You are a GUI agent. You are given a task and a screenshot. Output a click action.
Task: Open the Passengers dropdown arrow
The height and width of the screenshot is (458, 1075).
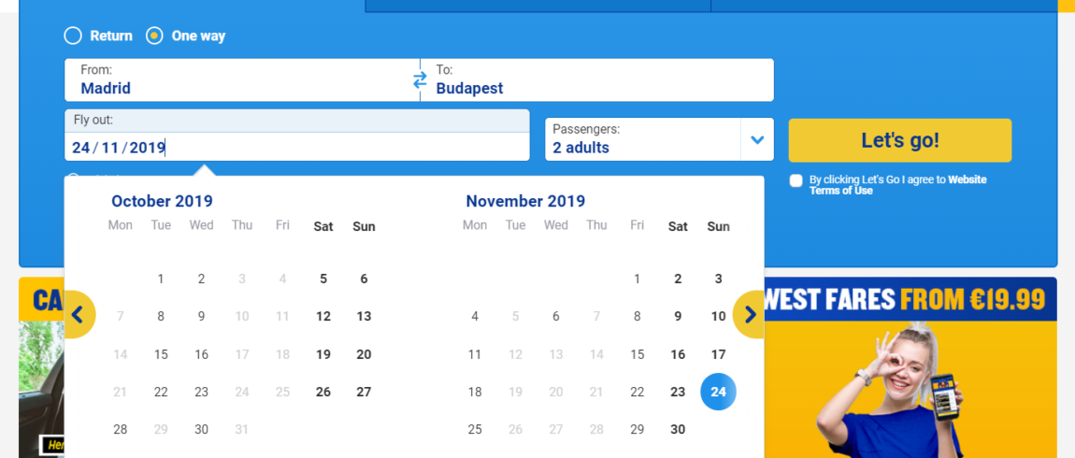757,140
